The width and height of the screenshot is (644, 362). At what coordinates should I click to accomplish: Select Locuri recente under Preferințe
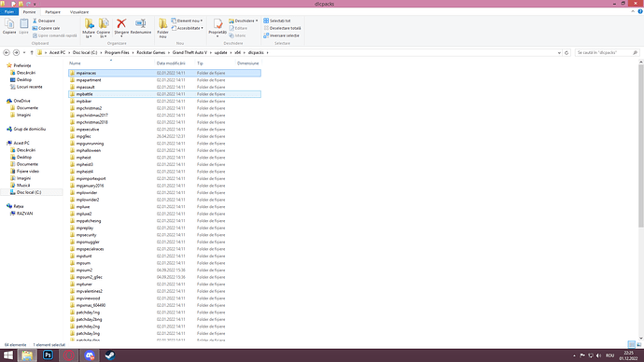[29, 87]
